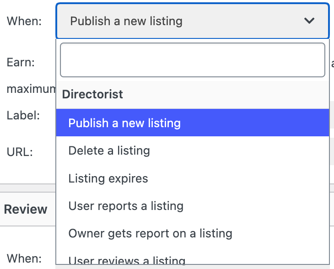The image size is (334, 269).
Task: Click the cut-off text right of Earn row
Action: coord(332,63)
